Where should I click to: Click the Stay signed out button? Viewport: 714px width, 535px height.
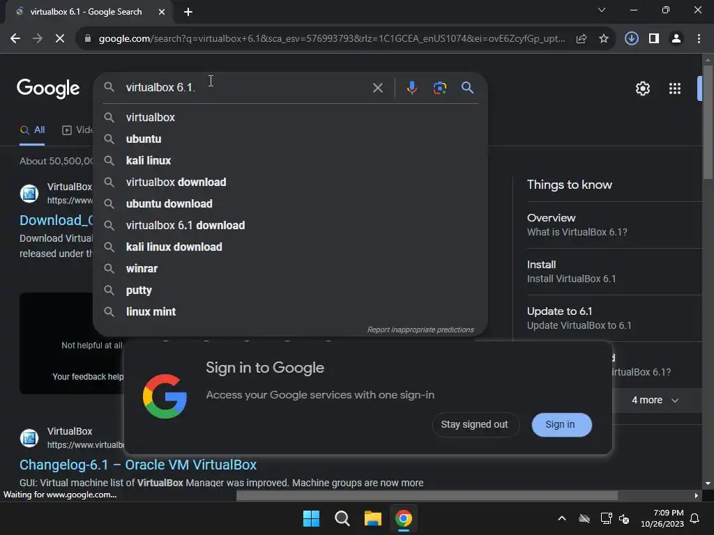click(x=476, y=424)
